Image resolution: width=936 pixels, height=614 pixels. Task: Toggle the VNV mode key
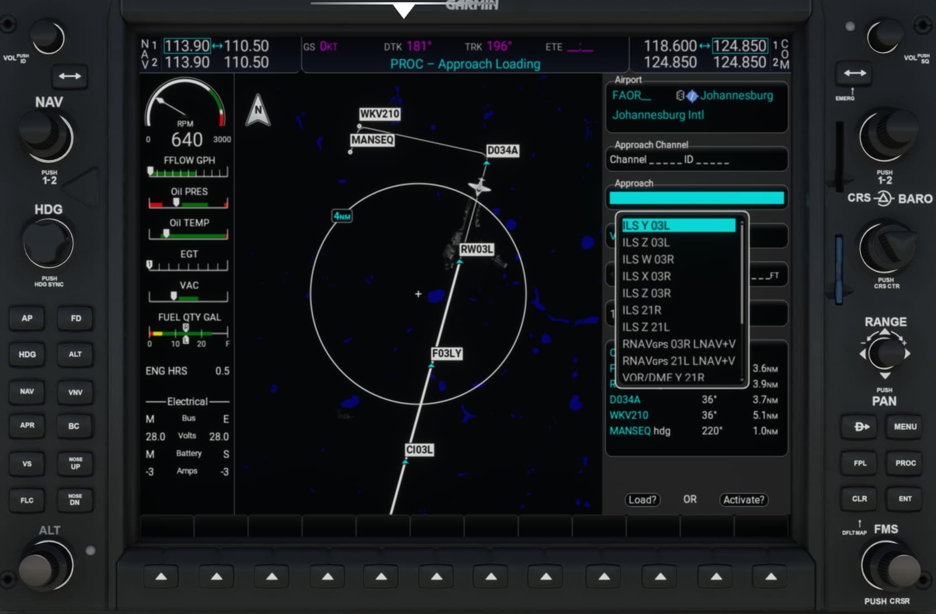76,392
